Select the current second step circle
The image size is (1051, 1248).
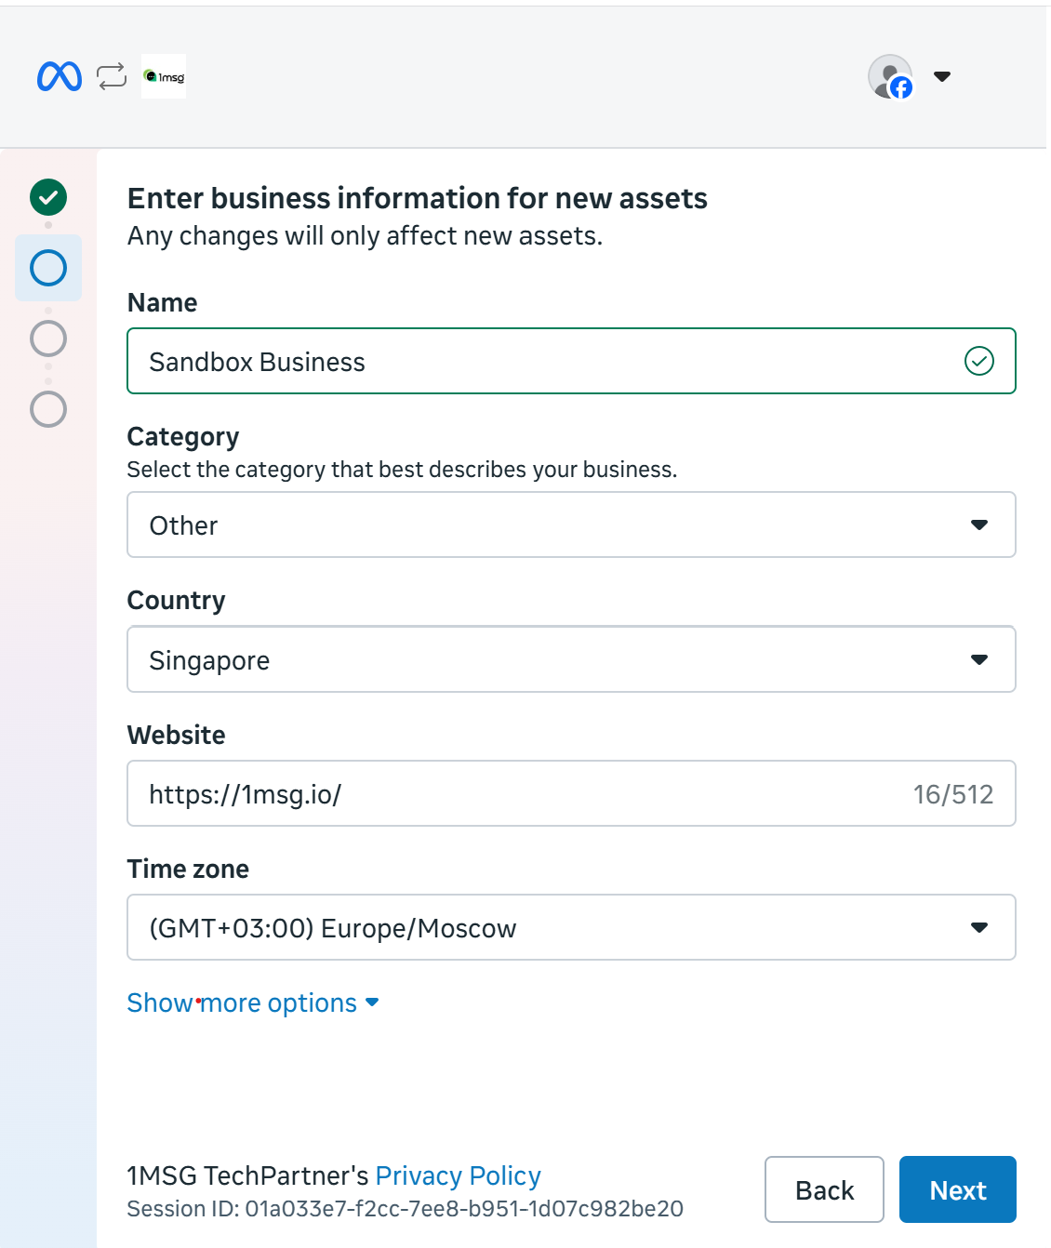[48, 268]
